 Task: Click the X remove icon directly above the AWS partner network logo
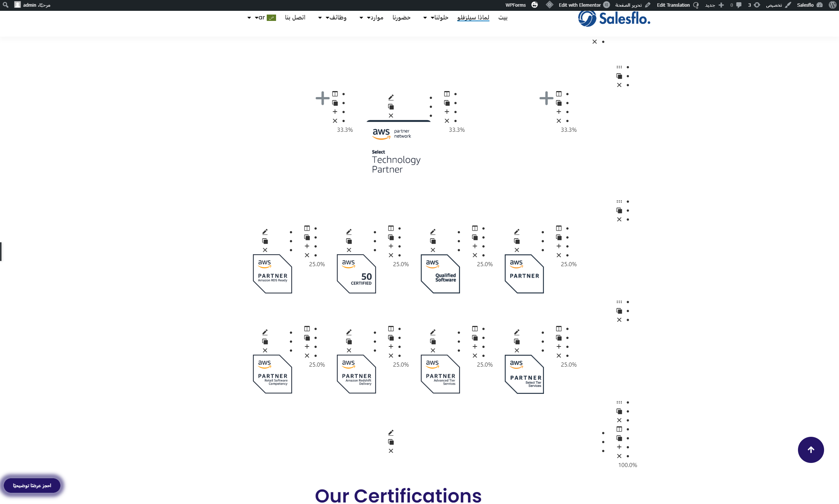click(x=391, y=115)
